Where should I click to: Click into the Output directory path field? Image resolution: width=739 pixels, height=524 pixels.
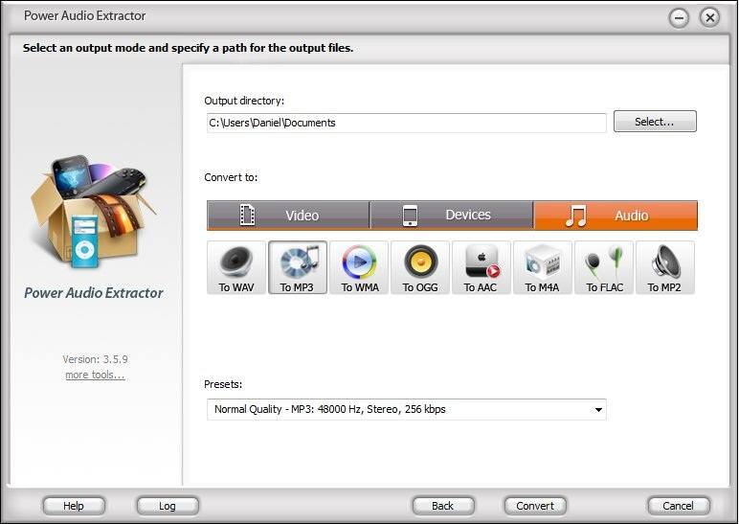(x=406, y=123)
